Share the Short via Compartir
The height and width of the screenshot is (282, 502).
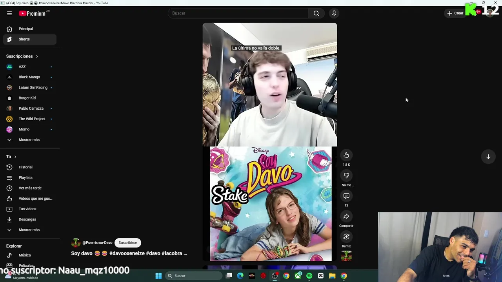(x=346, y=216)
